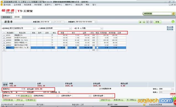
Task: Open the 窗口 menu
Action: pos(94,5)
